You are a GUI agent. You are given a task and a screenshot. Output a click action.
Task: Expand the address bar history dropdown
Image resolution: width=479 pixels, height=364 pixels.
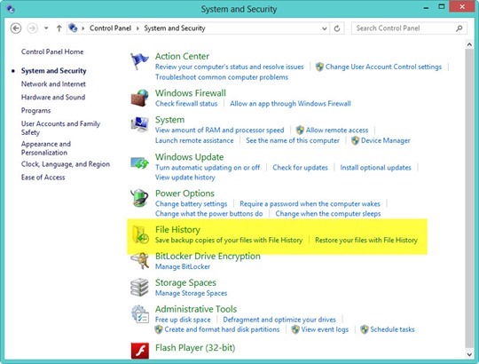point(324,28)
